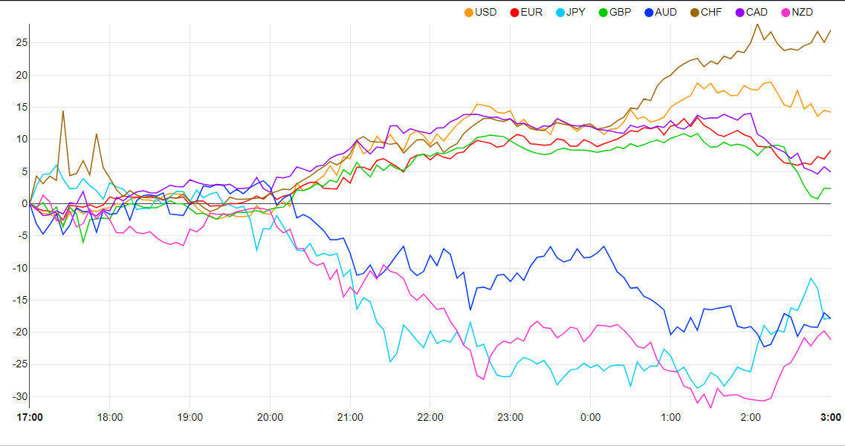
Task: Click the green GBP legend circle
Action: pyautogui.click(x=603, y=12)
